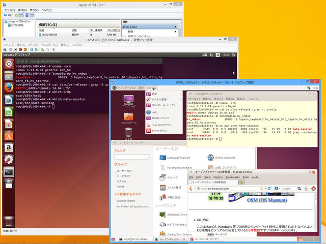326x244 pixels.
Task: Open Language Support in Control Center
Action: [x=175, y=158]
